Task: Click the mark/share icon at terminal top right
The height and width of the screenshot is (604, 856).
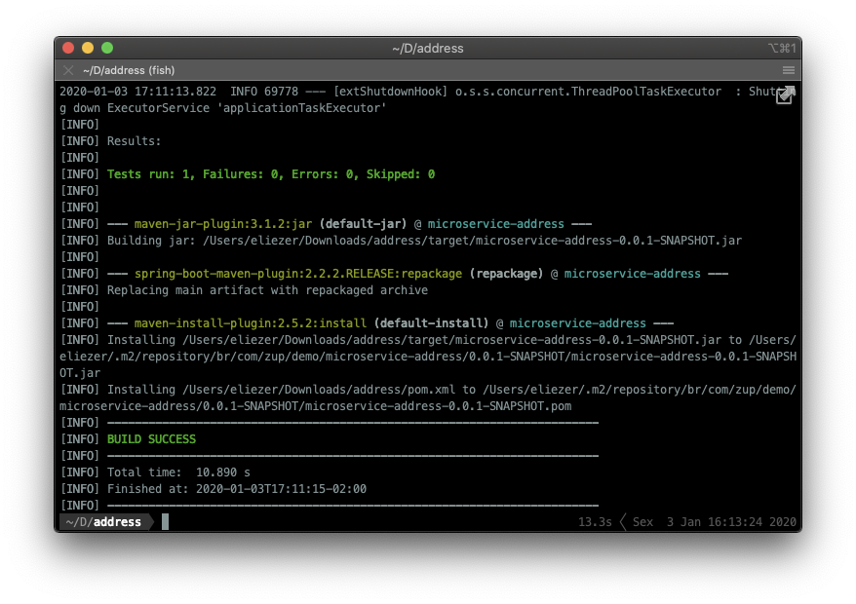Action: point(785,95)
